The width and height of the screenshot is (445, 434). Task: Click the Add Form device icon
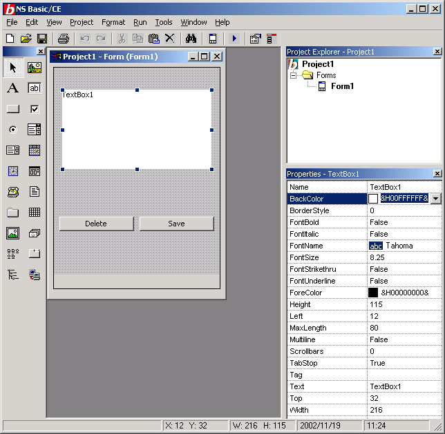[x=213, y=38]
